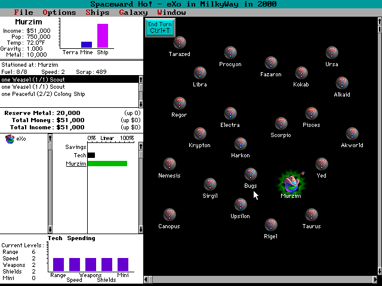The image size is (382, 286).
Task: Click the Mine spending blue bar
Action: coord(87,45)
